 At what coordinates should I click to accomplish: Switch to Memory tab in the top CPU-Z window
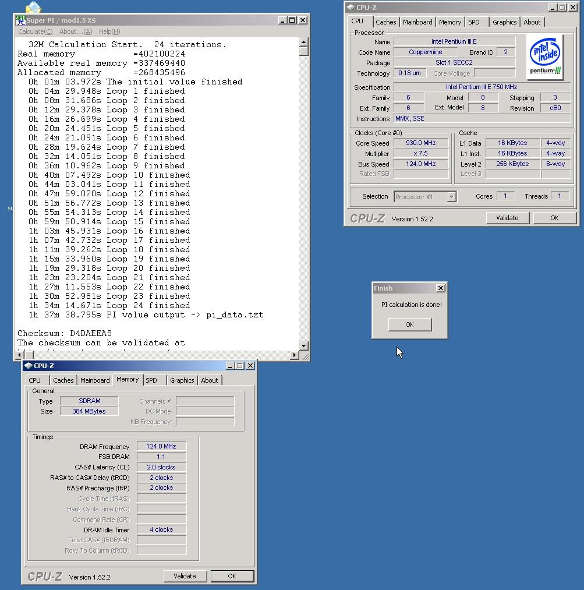[449, 22]
